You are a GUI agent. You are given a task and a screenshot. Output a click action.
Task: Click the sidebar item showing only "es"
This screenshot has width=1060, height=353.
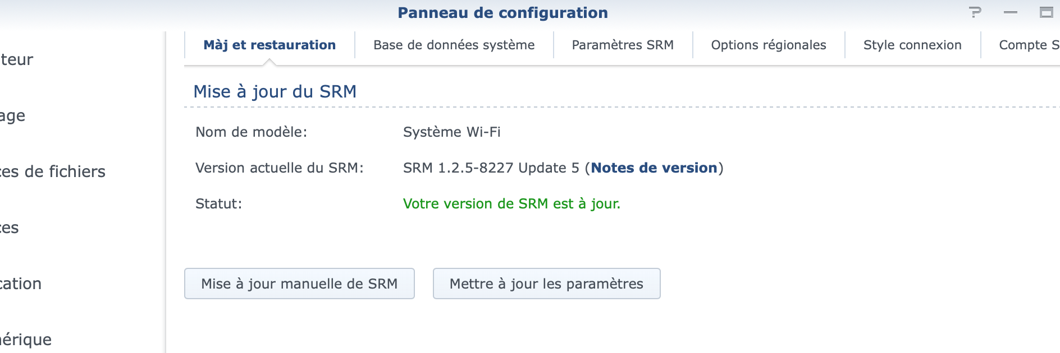[x=10, y=227]
